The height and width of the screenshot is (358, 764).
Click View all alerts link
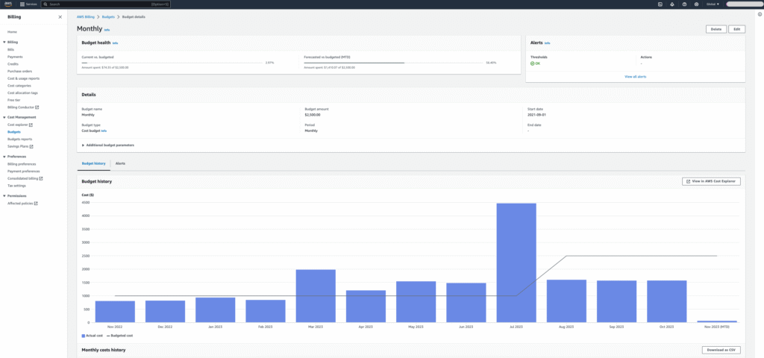coord(636,77)
